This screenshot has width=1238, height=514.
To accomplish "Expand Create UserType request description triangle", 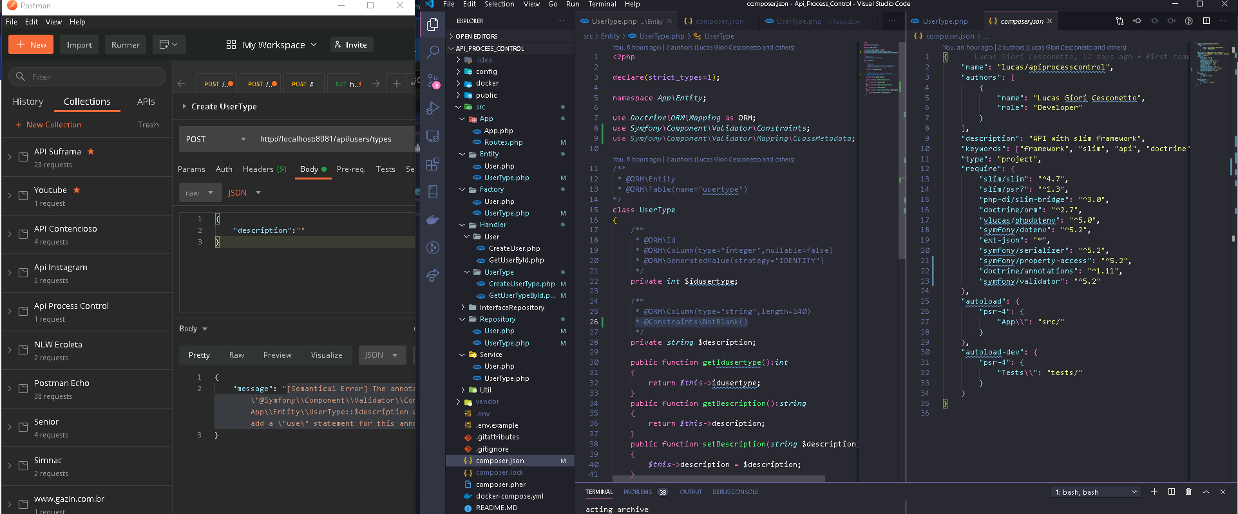I will [184, 106].
